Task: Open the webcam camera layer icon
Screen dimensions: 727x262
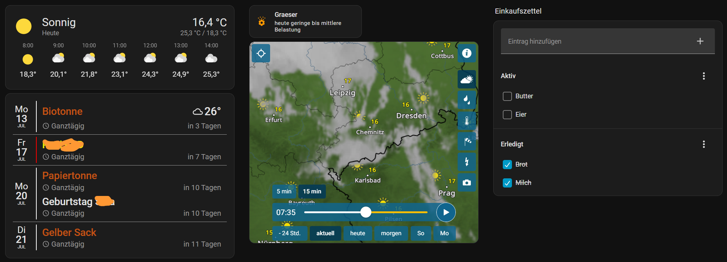Action: point(467,182)
